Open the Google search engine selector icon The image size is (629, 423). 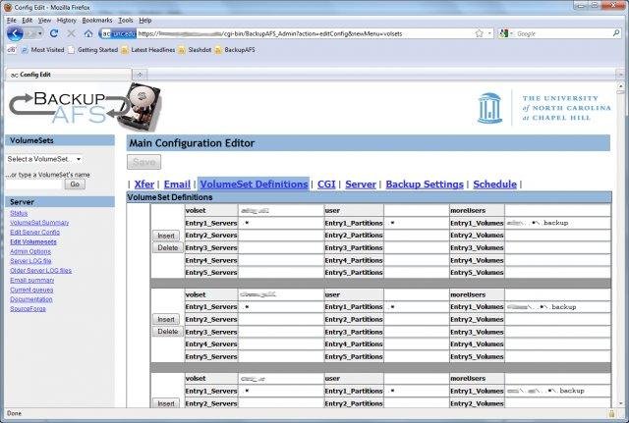pyautogui.click(x=506, y=33)
